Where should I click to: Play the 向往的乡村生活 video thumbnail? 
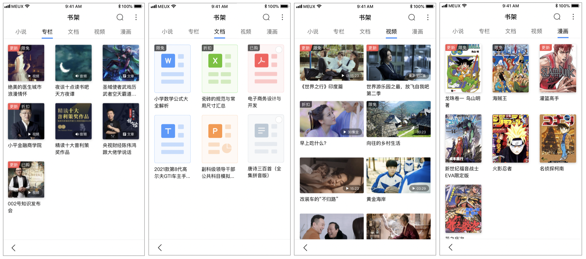tap(398, 119)
